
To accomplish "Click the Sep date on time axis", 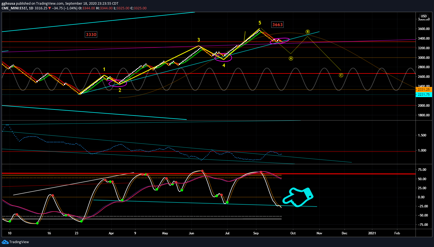I will tap(256, 233).
